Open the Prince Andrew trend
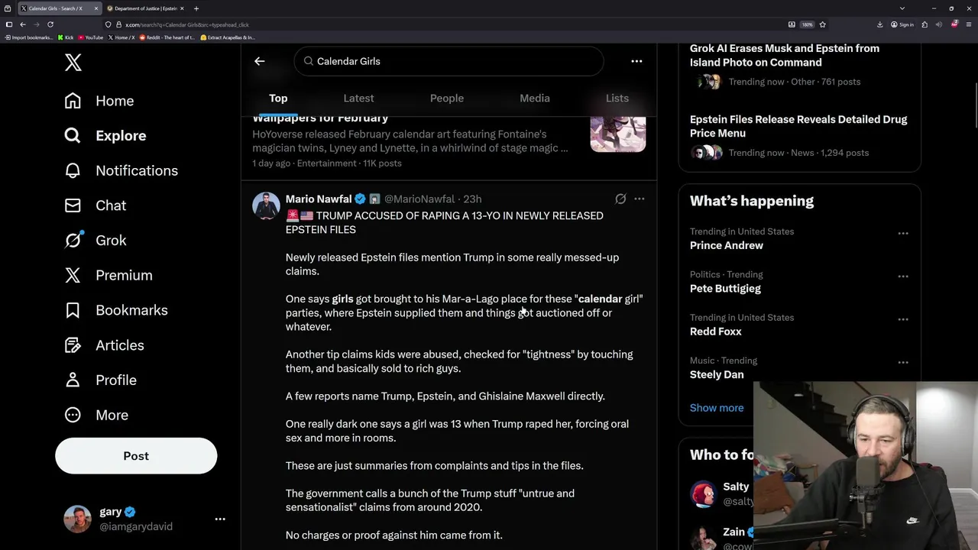 point(727,245)
